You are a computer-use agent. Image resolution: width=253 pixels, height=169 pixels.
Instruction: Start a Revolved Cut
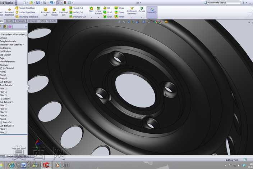tap(63, 12)
